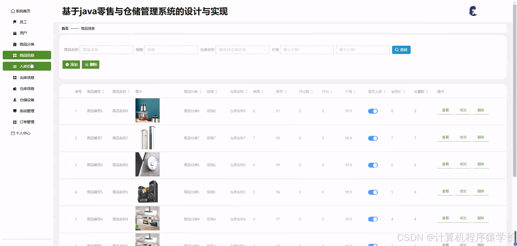Turn off 是否上架 switch on row 3

point(373,165)
